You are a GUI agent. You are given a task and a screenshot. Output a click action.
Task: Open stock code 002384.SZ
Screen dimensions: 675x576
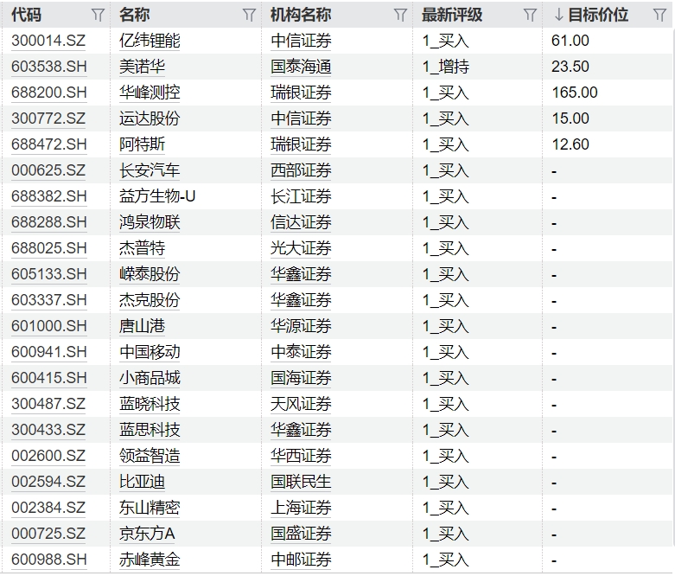[48, 508]
